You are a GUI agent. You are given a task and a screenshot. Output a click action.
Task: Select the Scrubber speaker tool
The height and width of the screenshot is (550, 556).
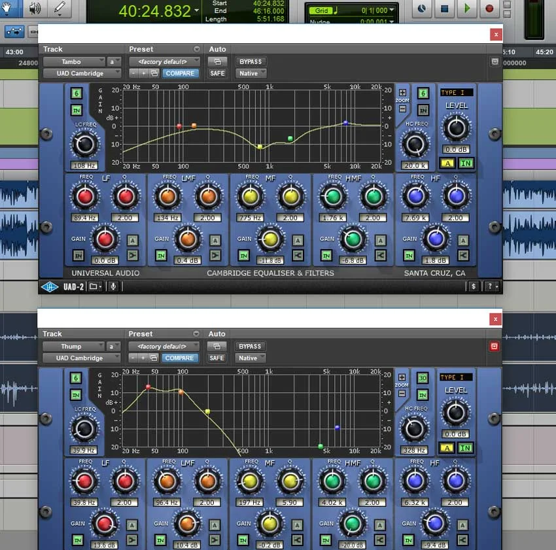pos(35,8)
